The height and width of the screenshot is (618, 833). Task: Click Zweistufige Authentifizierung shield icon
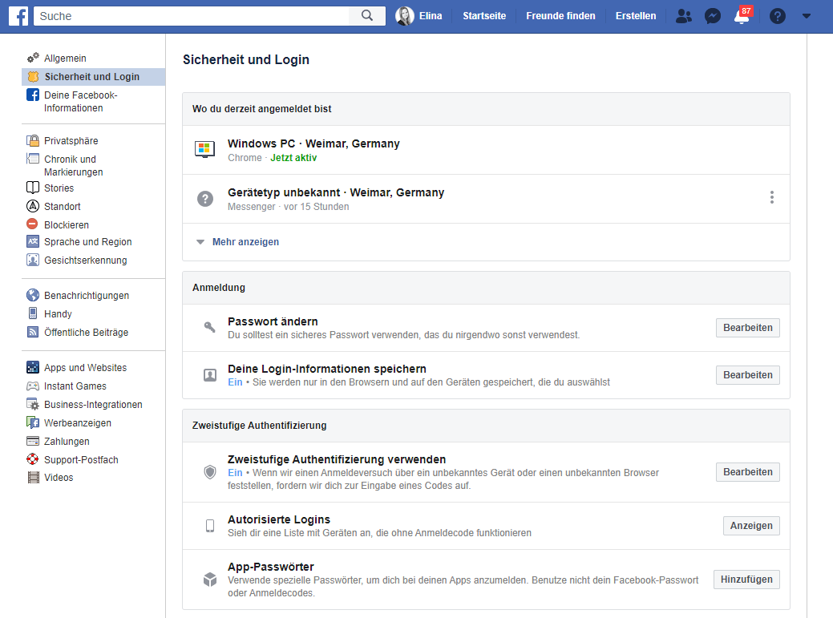pos(210,471)
